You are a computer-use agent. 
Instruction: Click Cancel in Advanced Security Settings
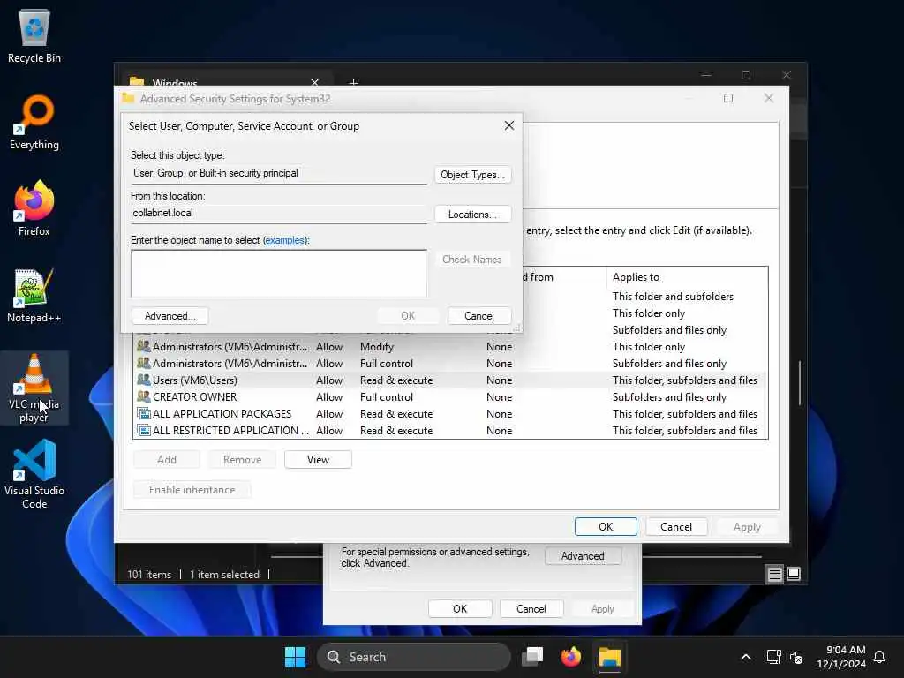675,527
